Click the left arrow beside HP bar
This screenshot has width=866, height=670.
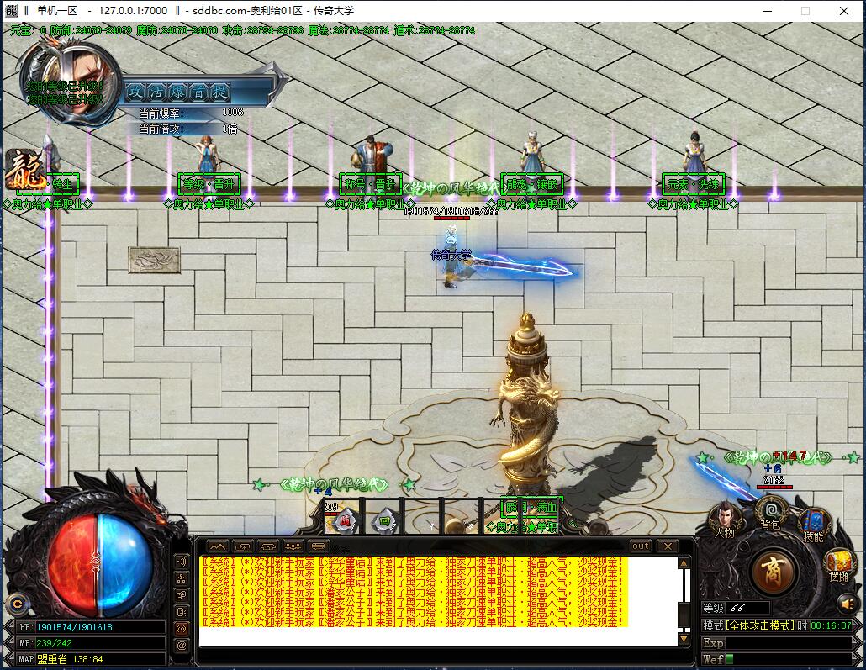[9, 627]
